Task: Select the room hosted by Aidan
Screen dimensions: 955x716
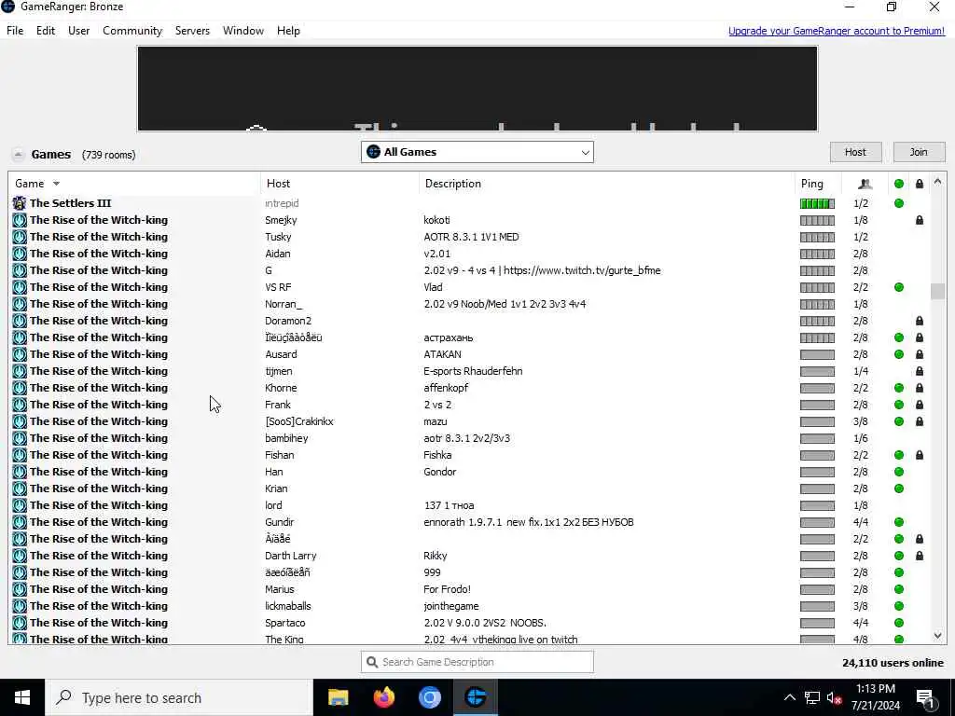Action: [469, 254]
